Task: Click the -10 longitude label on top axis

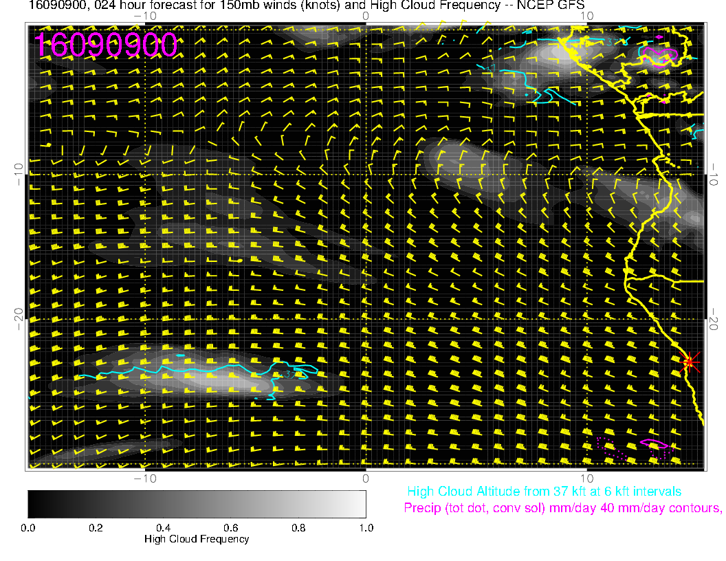Action: pos(145,15)
